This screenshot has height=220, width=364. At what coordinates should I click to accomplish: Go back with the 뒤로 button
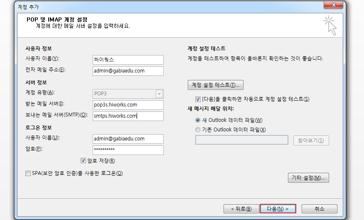coord(241,209)
